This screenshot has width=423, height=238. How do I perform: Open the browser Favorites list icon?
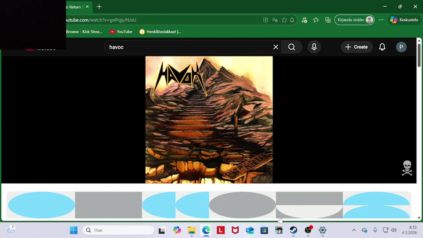pos(316,20)
